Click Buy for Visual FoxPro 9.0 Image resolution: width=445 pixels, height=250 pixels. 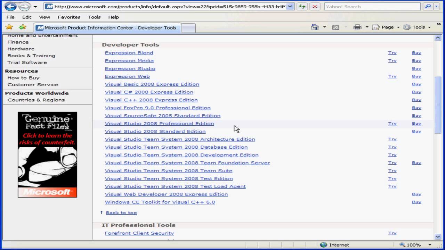416,108
